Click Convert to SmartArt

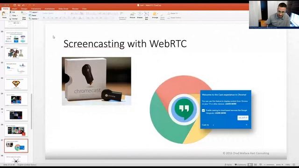click(x=122, y=15)
